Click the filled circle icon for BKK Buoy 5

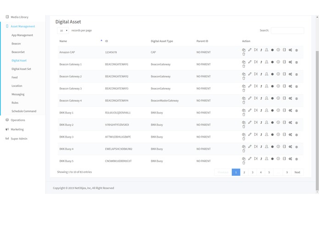pos(272,159)
